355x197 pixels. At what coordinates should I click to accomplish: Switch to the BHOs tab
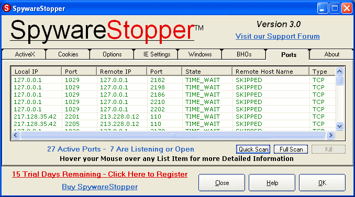tap(244, 54)
